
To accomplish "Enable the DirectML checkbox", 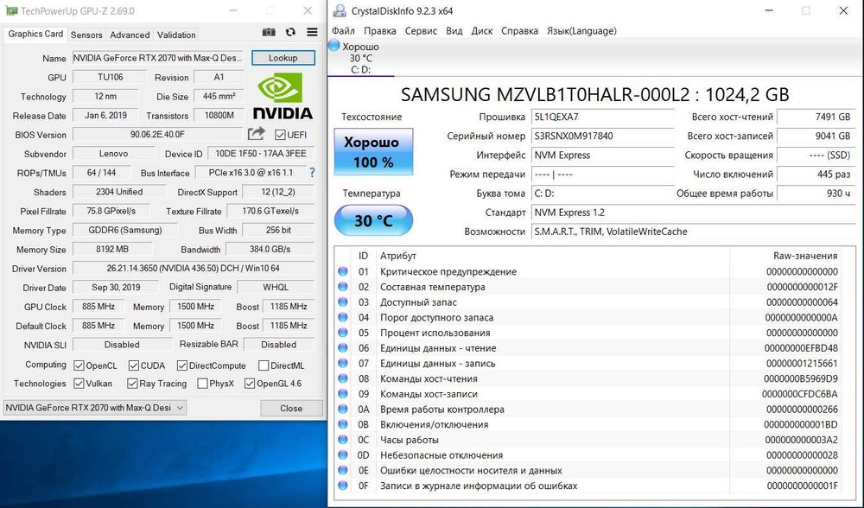I will pos(264,365).
